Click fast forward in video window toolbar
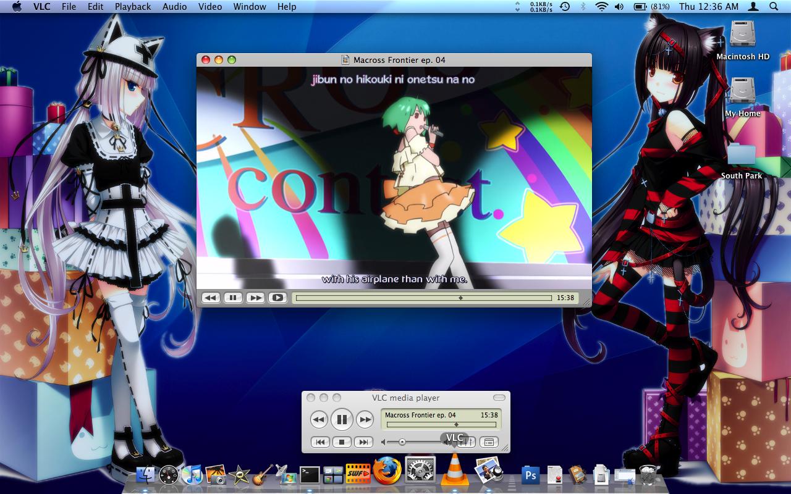791x494 pixels. (x=255, y=298)
